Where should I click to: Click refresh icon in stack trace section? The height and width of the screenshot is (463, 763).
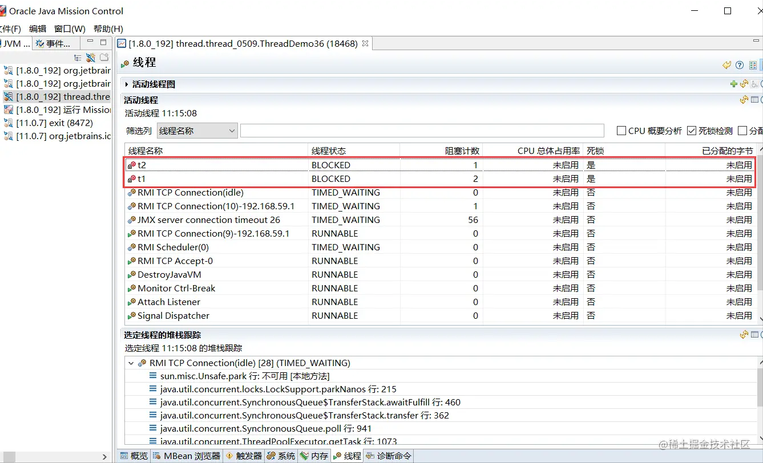744,335
